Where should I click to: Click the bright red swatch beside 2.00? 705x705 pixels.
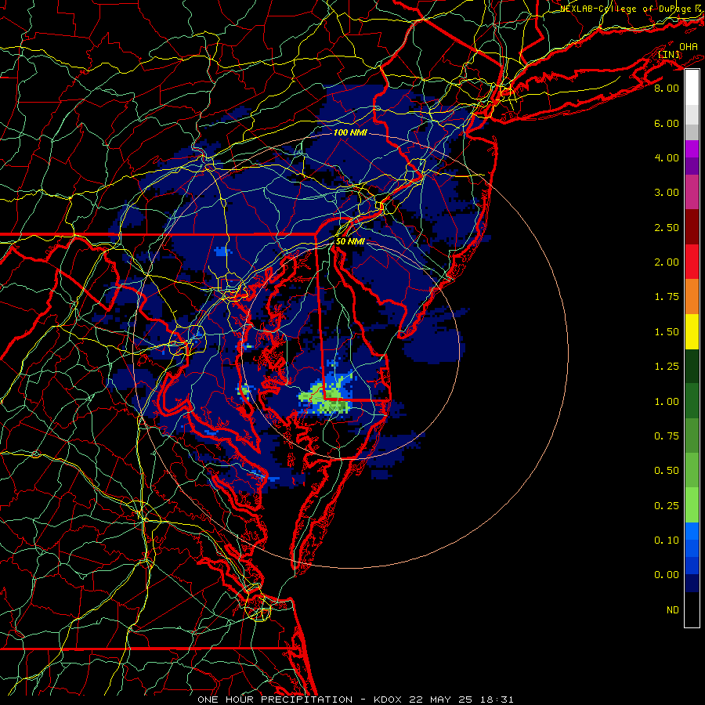click(692, 262)
